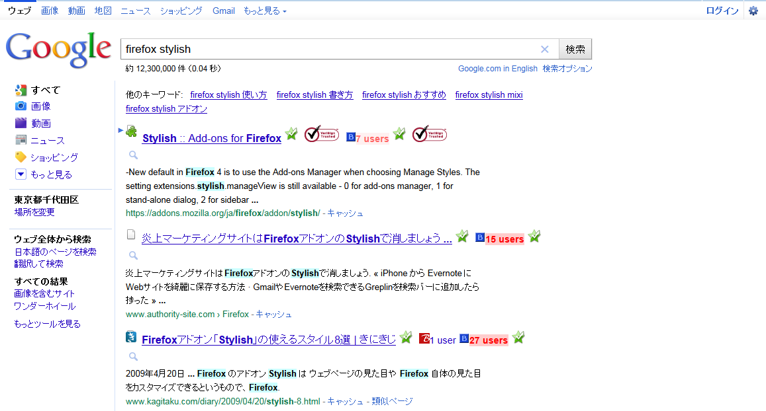This screenshot has width=766, height=411.
Task: Click Hatena B icon beside 27 users
Action: click(464, 338)
